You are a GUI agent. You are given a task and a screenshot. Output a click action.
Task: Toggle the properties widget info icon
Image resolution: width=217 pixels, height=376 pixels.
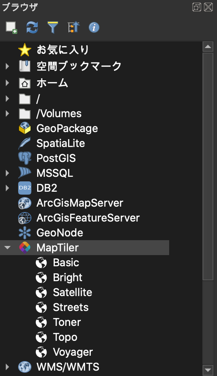(94, 27)
